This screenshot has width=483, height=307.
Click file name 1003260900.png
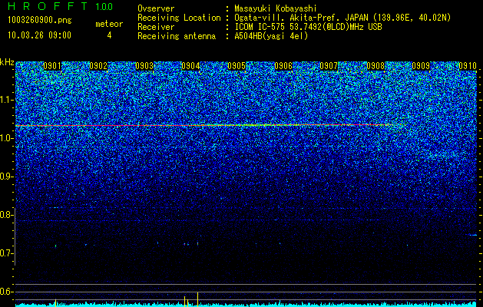[x=40, y=21]
